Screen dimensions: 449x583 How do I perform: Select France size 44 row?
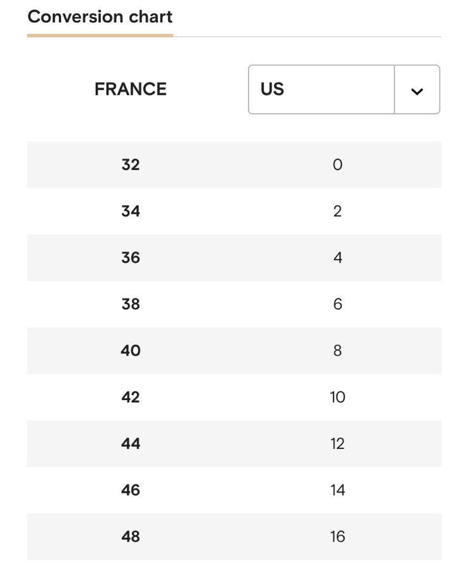coord(234,443)
